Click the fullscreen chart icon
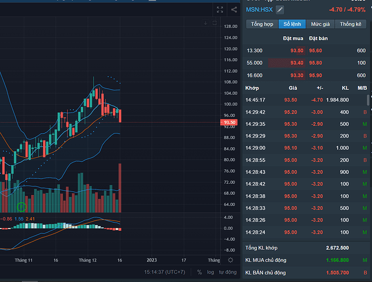Viewport: 372px width, 282px height. (x=220, y=10)
